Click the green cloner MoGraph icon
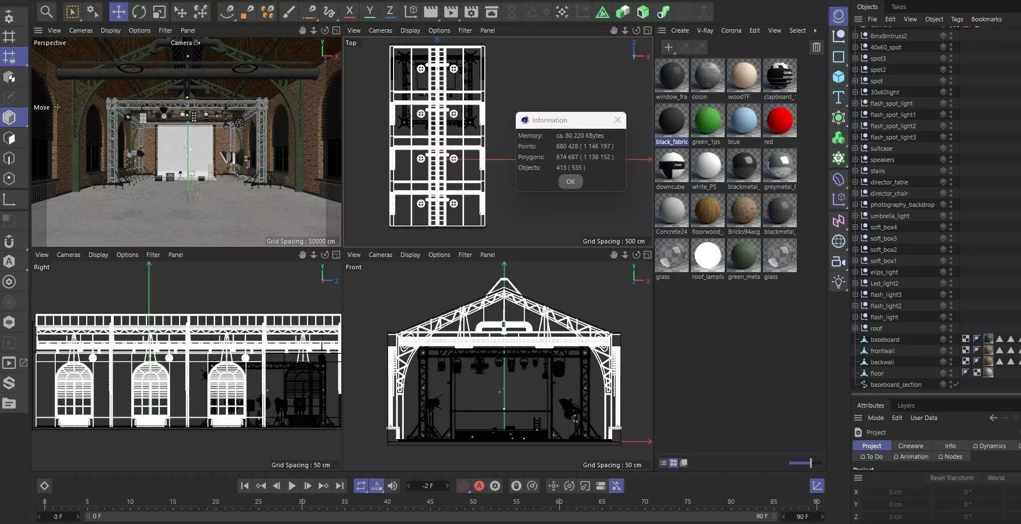 [839, 138]
